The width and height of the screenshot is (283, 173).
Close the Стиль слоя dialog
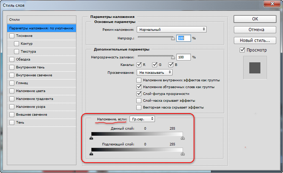pyautogui.click(x=273, y=4)
